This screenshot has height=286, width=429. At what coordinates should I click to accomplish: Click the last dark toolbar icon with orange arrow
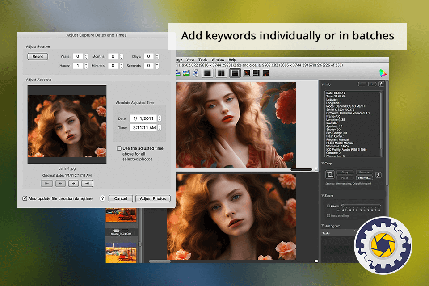click(x=265, y=73)
